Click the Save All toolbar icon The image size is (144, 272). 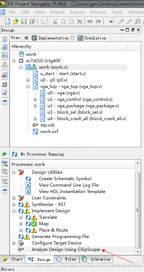pyautogui.click(x=32, y=21)
